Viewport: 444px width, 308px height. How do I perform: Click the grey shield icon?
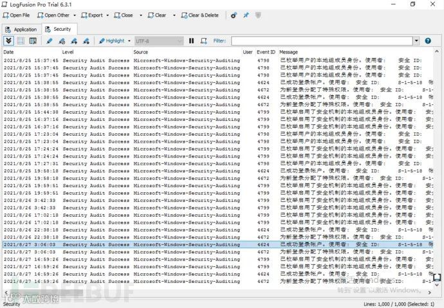pos(258,15)
